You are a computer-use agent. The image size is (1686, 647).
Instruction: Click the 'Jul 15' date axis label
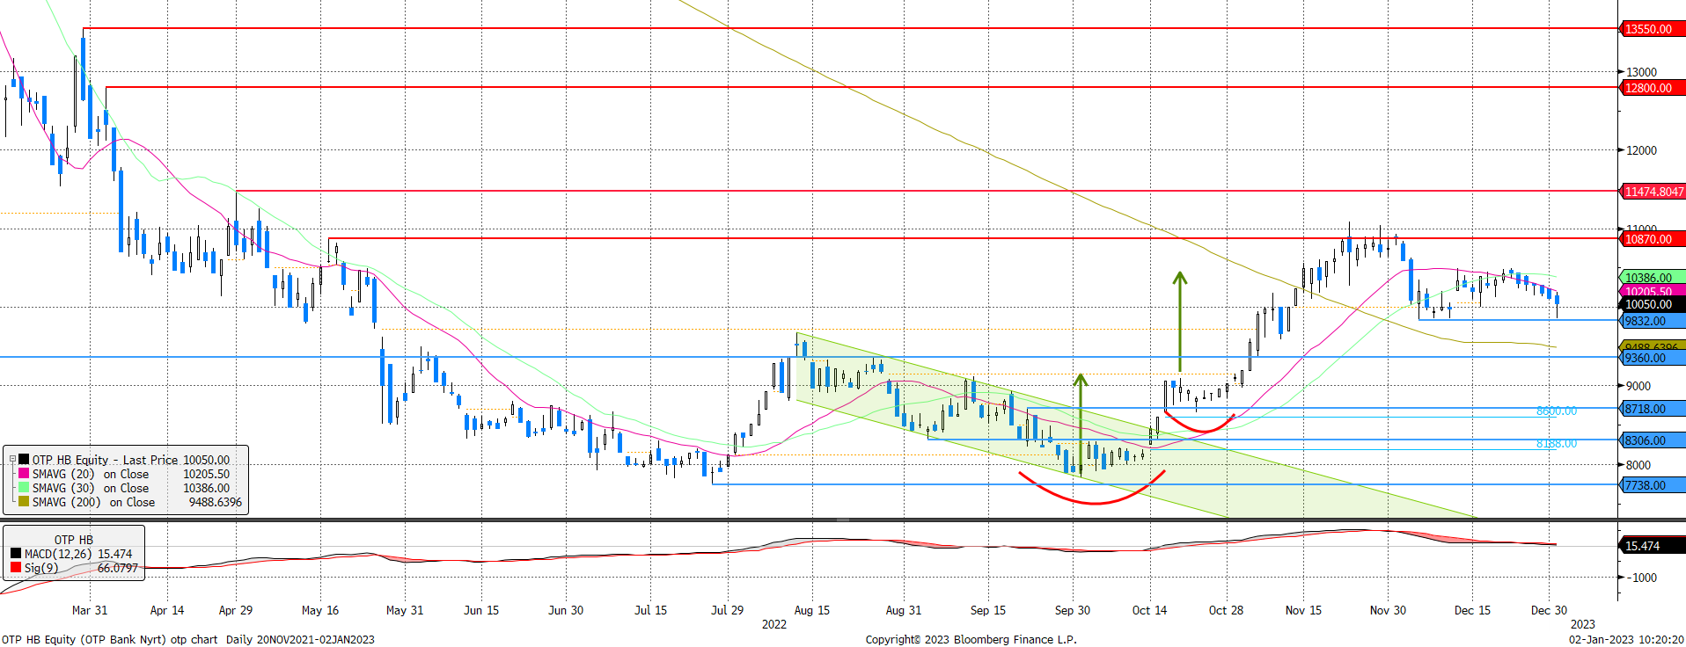click(x=651, y=610)
